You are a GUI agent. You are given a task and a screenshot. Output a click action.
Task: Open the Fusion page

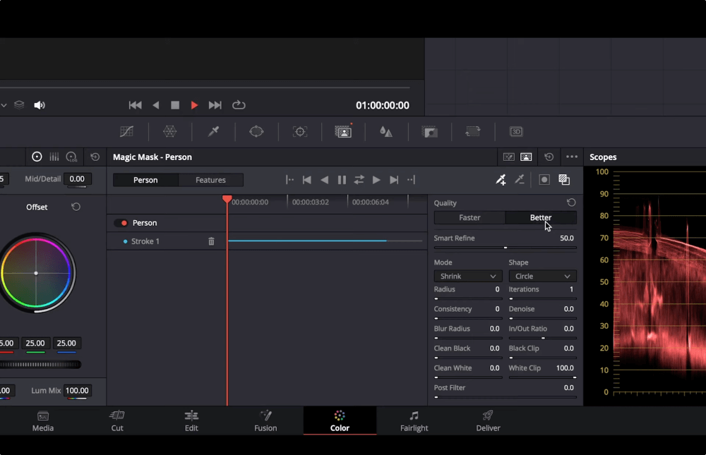(265, 421)
